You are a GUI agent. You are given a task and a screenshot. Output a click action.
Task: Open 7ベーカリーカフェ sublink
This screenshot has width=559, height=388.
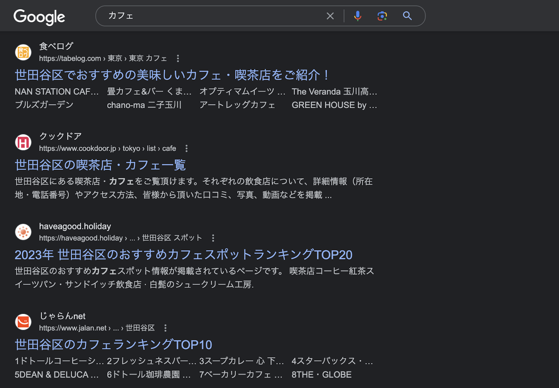[241, 375]
